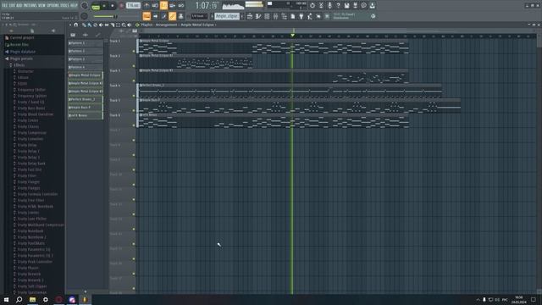Click the playhead marker on timeline
This screenshot has width=542, height=305.
point(292,36)
